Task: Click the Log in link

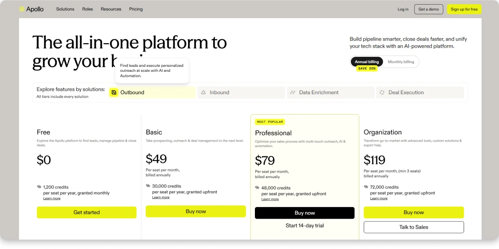Action: click(x=403, y=9)
